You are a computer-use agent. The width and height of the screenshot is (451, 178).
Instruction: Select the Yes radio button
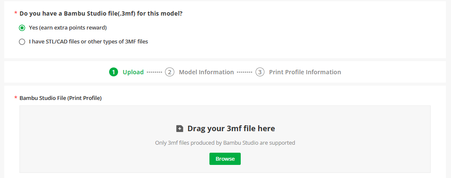[x=22, y=28]
